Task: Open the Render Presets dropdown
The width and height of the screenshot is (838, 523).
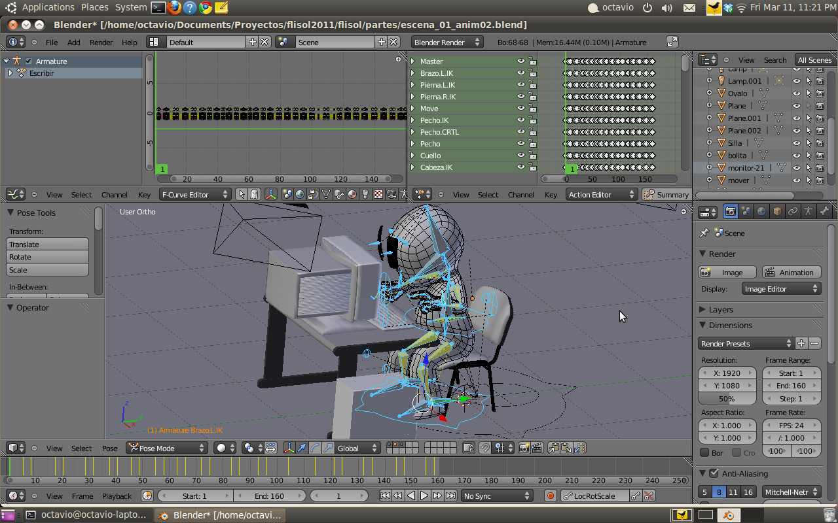Action: pyautogui.click(x=746, y=344)
